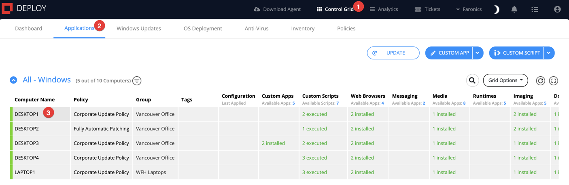Click the CUSTOM SCRIPT button

517,53
